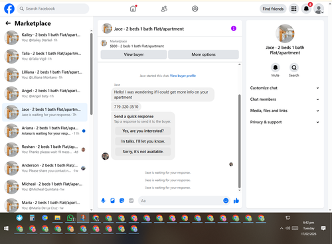
Task: Click the View buyer button
Action: pyautogui.click(x=133, y=54)
